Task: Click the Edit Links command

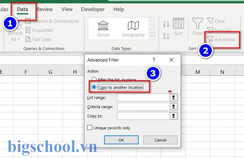Action: 38,40
